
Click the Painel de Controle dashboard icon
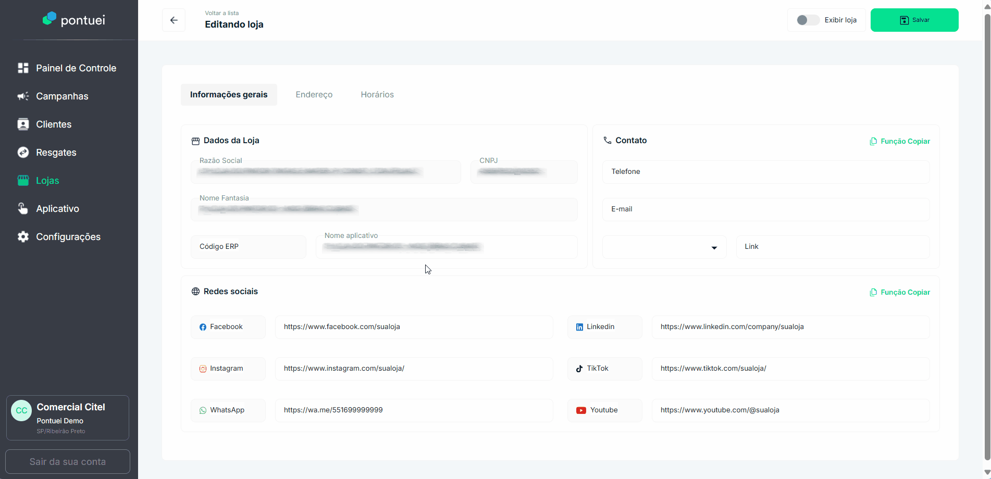[x=23, y=68]
